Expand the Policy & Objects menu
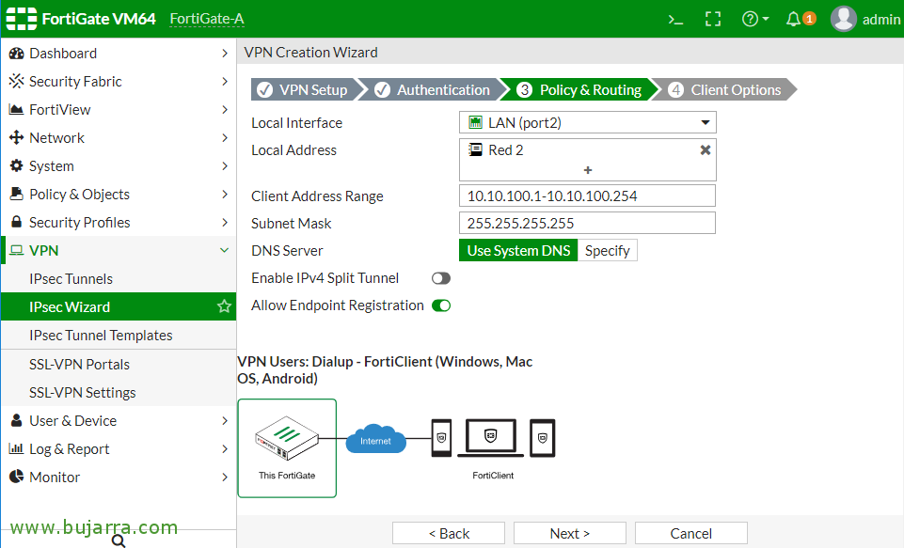The width and height of the screenshot is (904, 548). click(78, 194)
